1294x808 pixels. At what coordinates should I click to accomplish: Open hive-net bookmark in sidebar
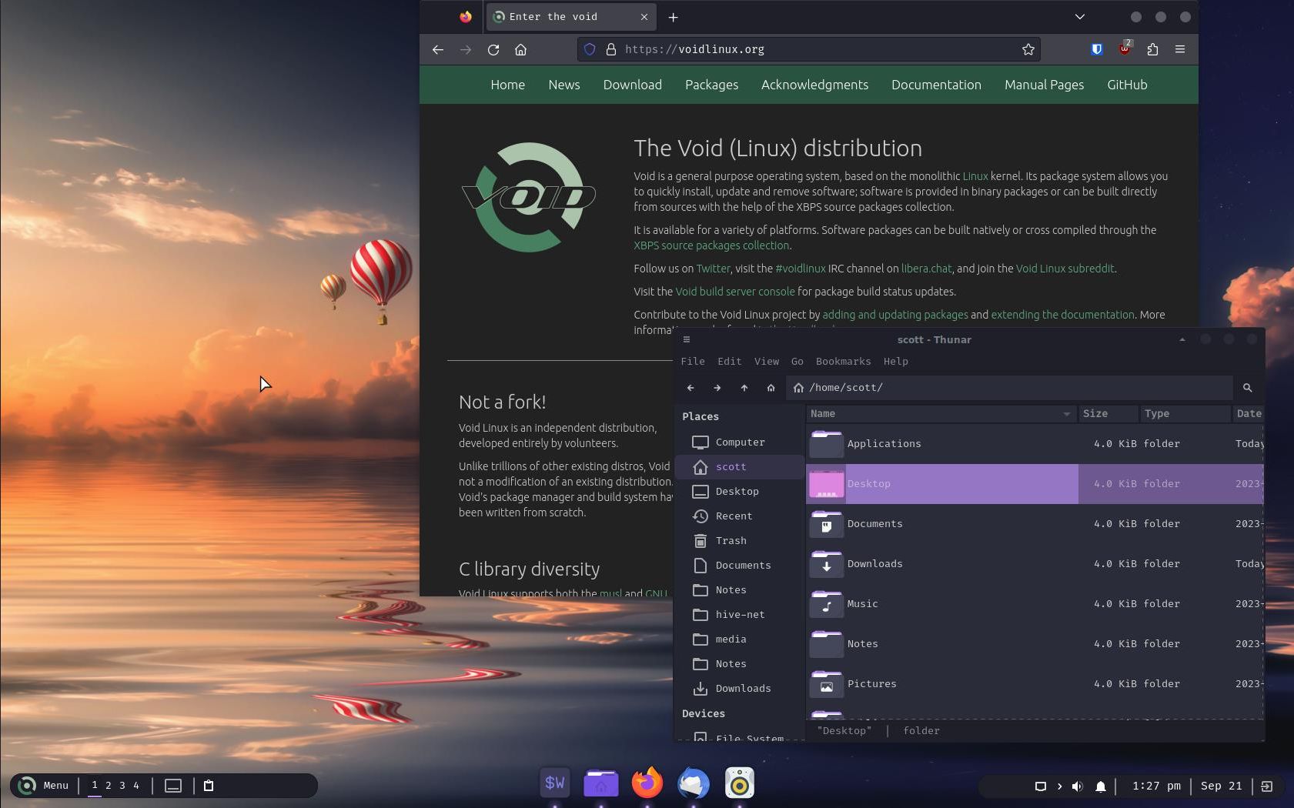click(x=740, y=615)
